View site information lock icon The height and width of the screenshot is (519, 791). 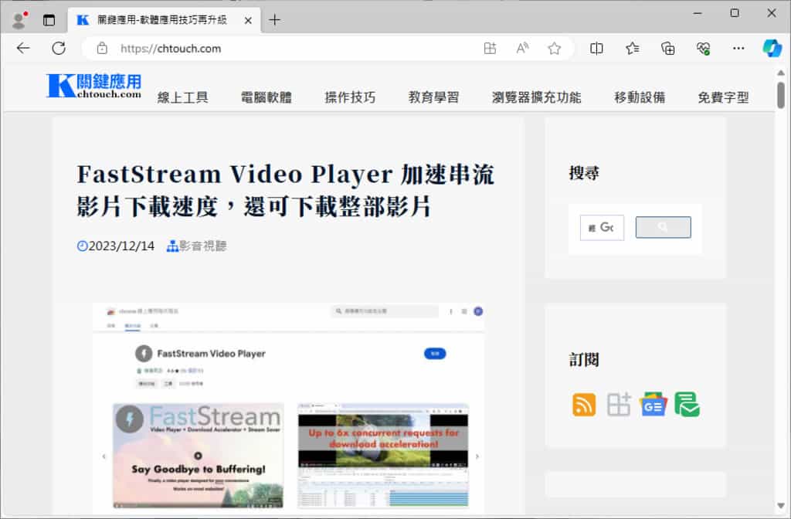[102, 49]
